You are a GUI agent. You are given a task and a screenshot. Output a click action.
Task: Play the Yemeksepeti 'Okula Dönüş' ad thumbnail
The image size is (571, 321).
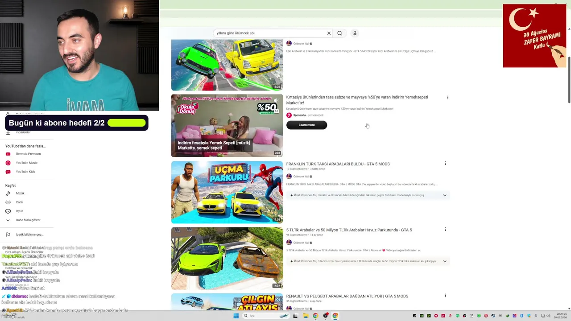[227, 125]
